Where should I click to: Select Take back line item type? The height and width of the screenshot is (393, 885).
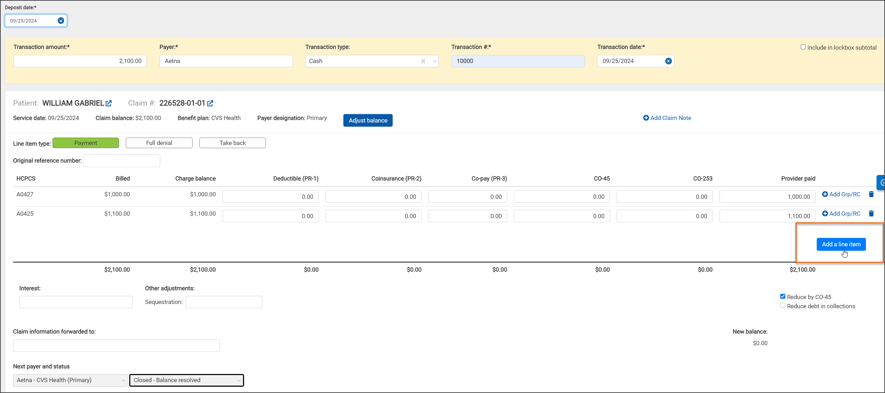(x=232, y=143)
